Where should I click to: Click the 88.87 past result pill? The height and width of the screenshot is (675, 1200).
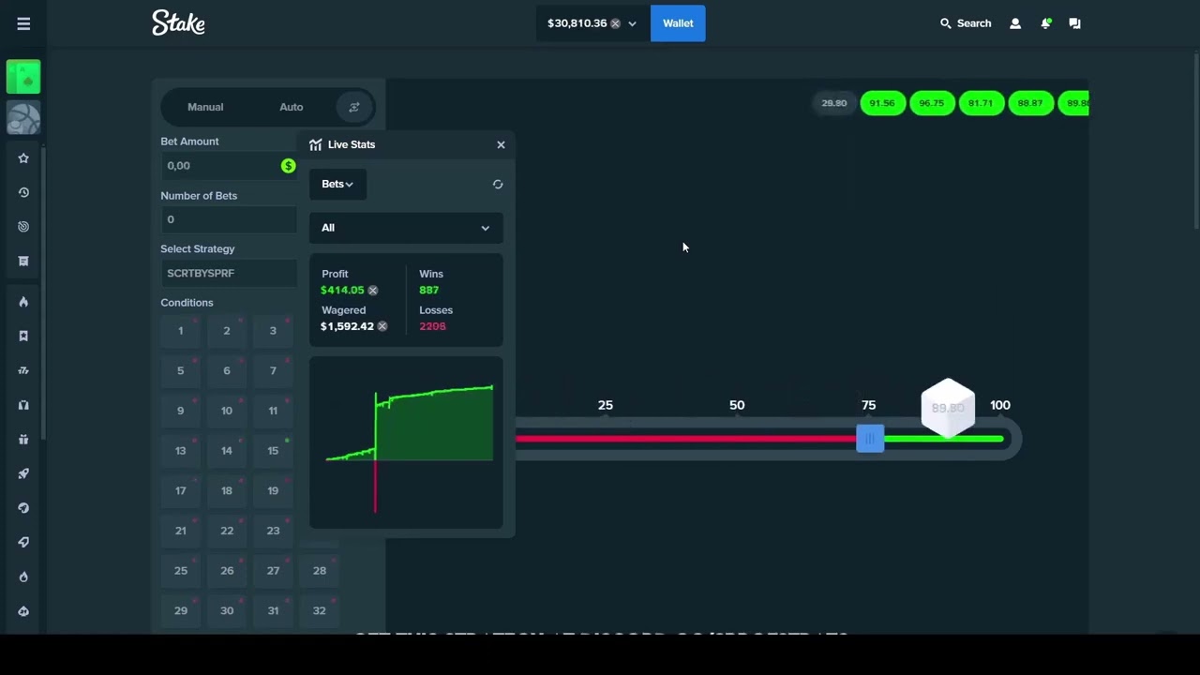[1030, 103]
